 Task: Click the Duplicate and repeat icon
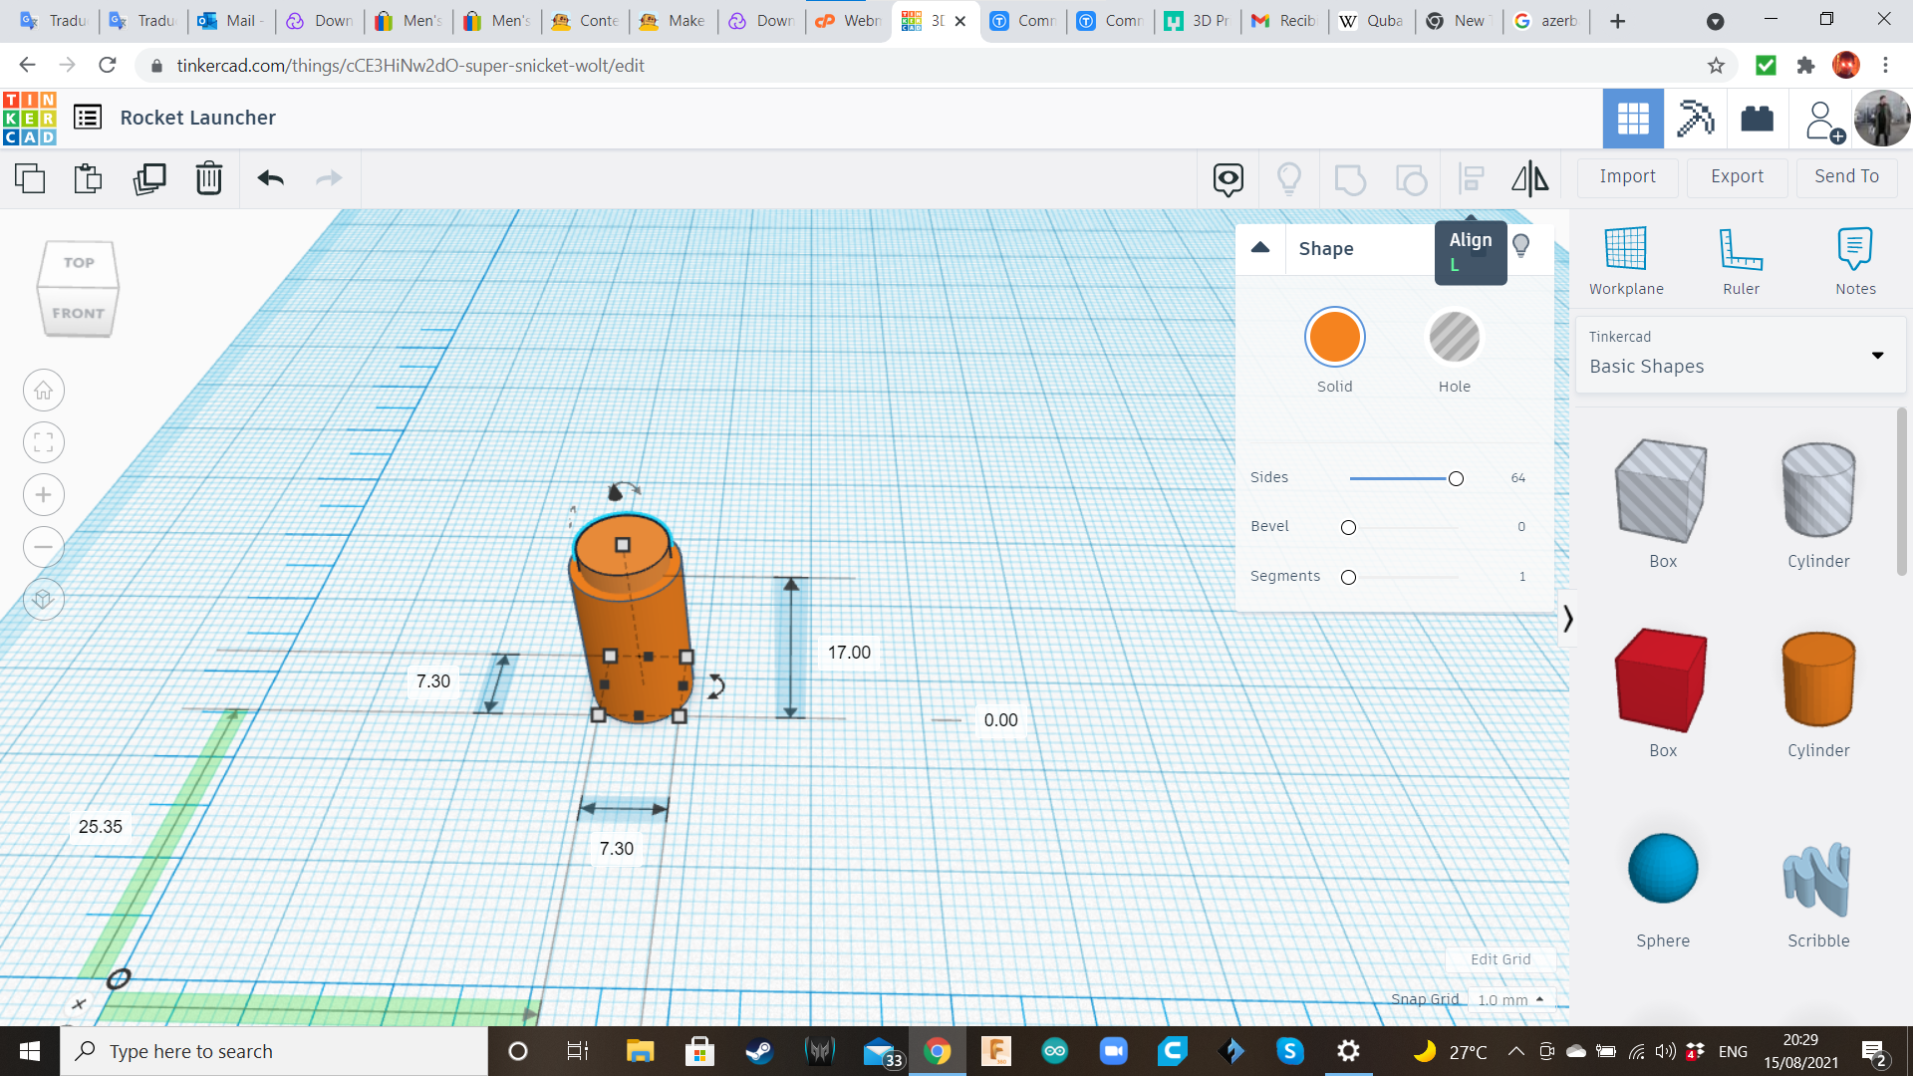[149, 178]
